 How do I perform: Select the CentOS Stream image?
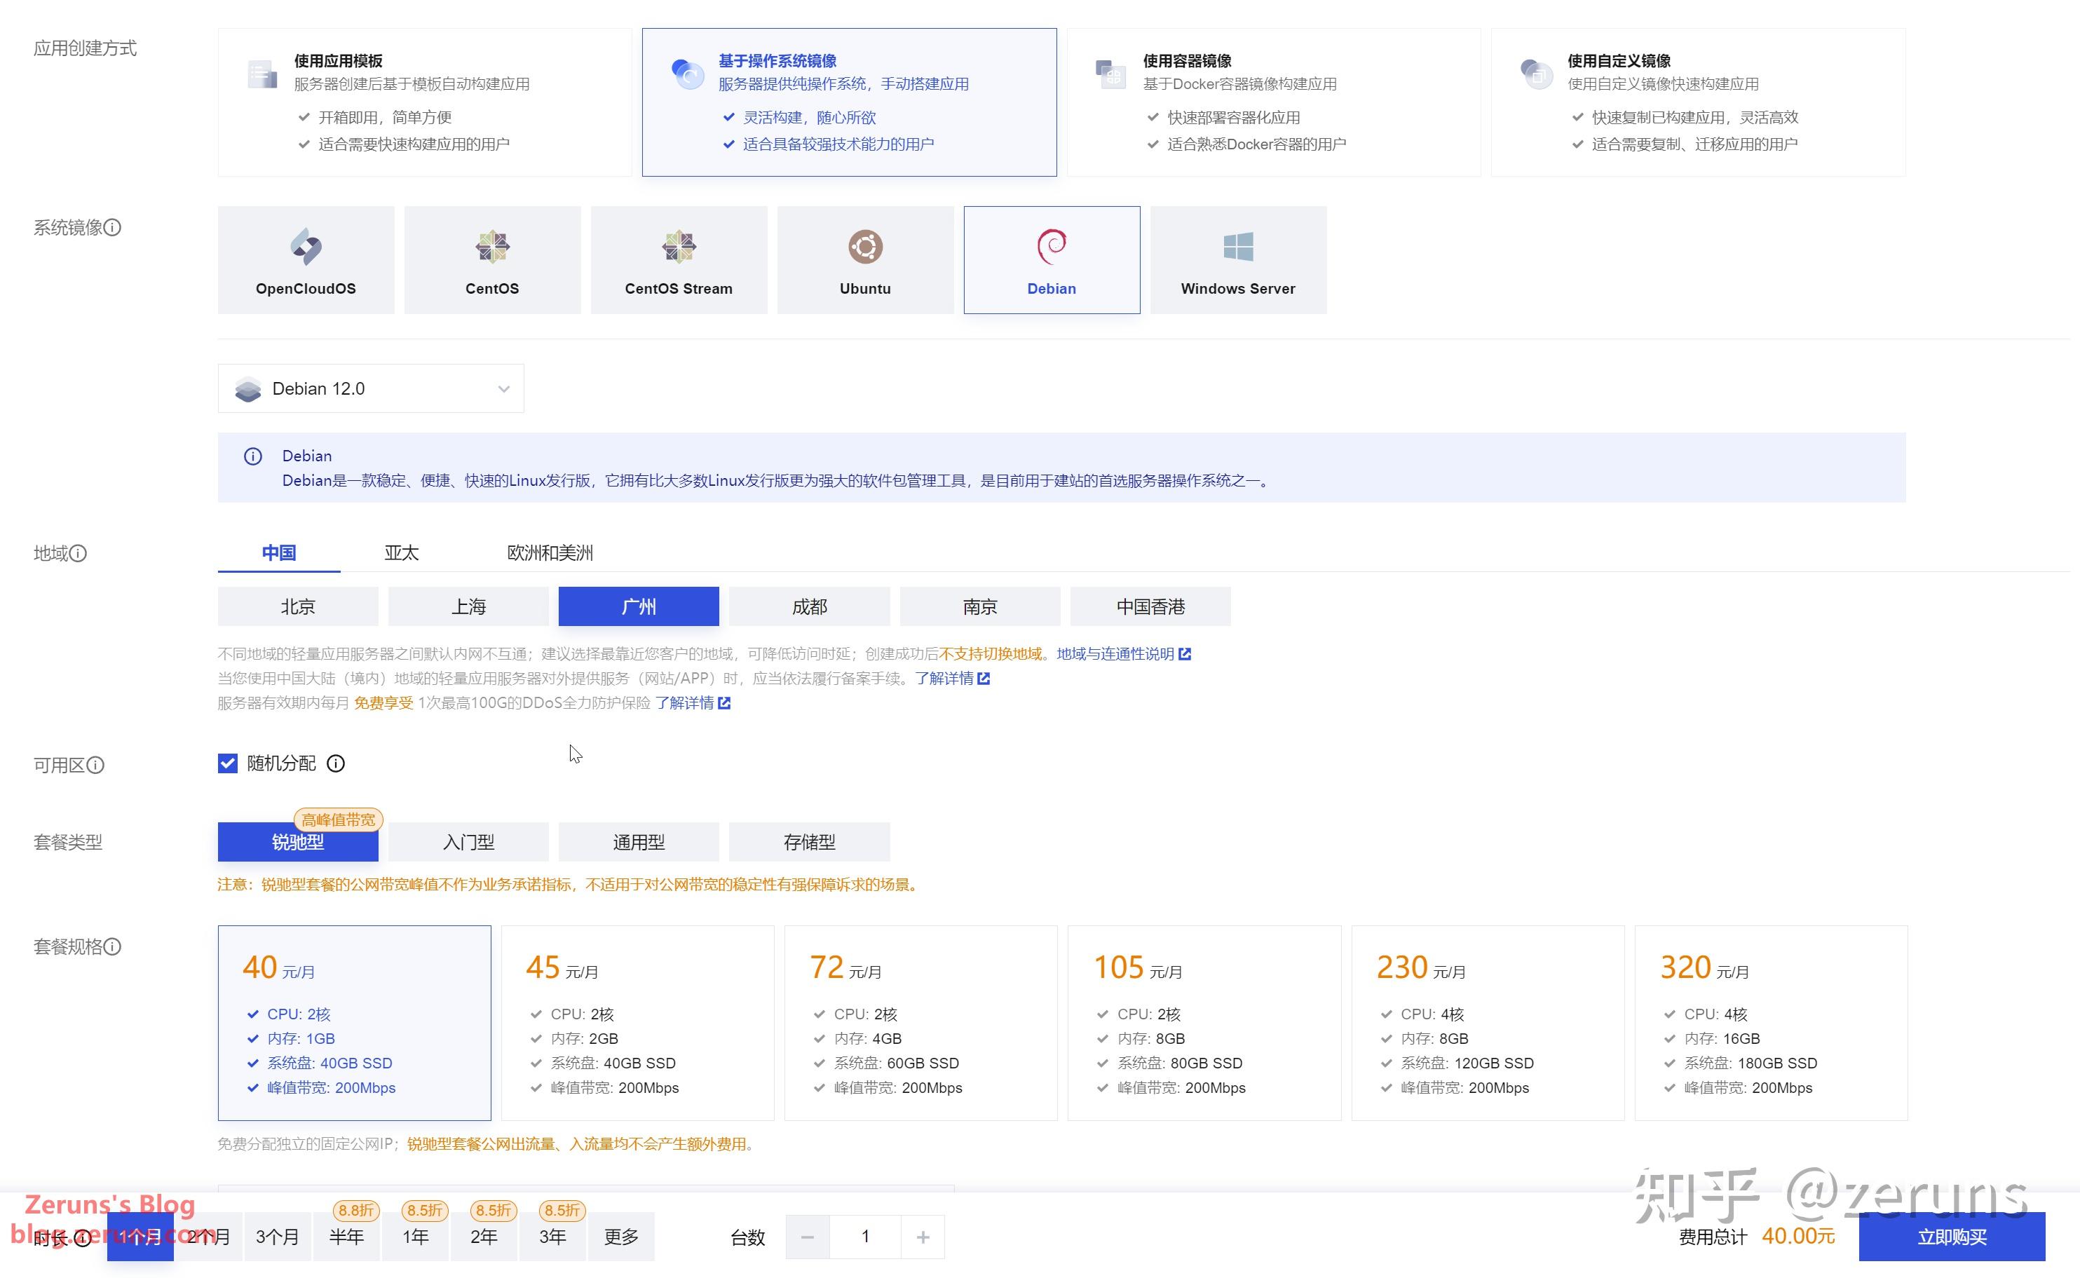click(x=677, y=259)
